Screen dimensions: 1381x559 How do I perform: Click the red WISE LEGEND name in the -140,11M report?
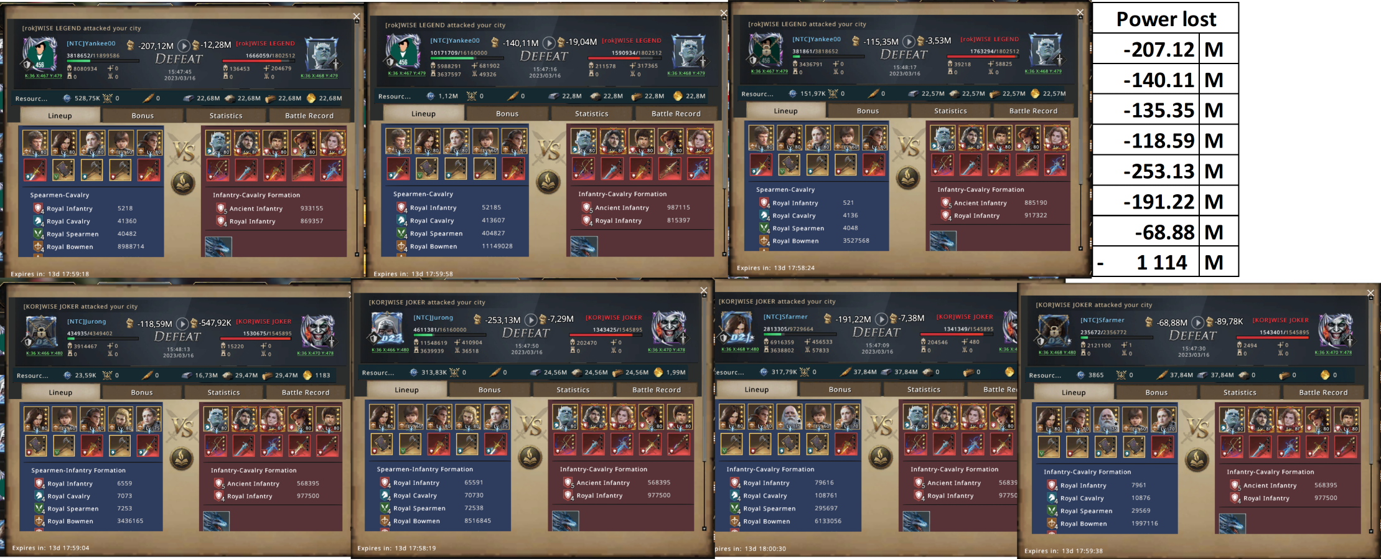click(631, 40)
